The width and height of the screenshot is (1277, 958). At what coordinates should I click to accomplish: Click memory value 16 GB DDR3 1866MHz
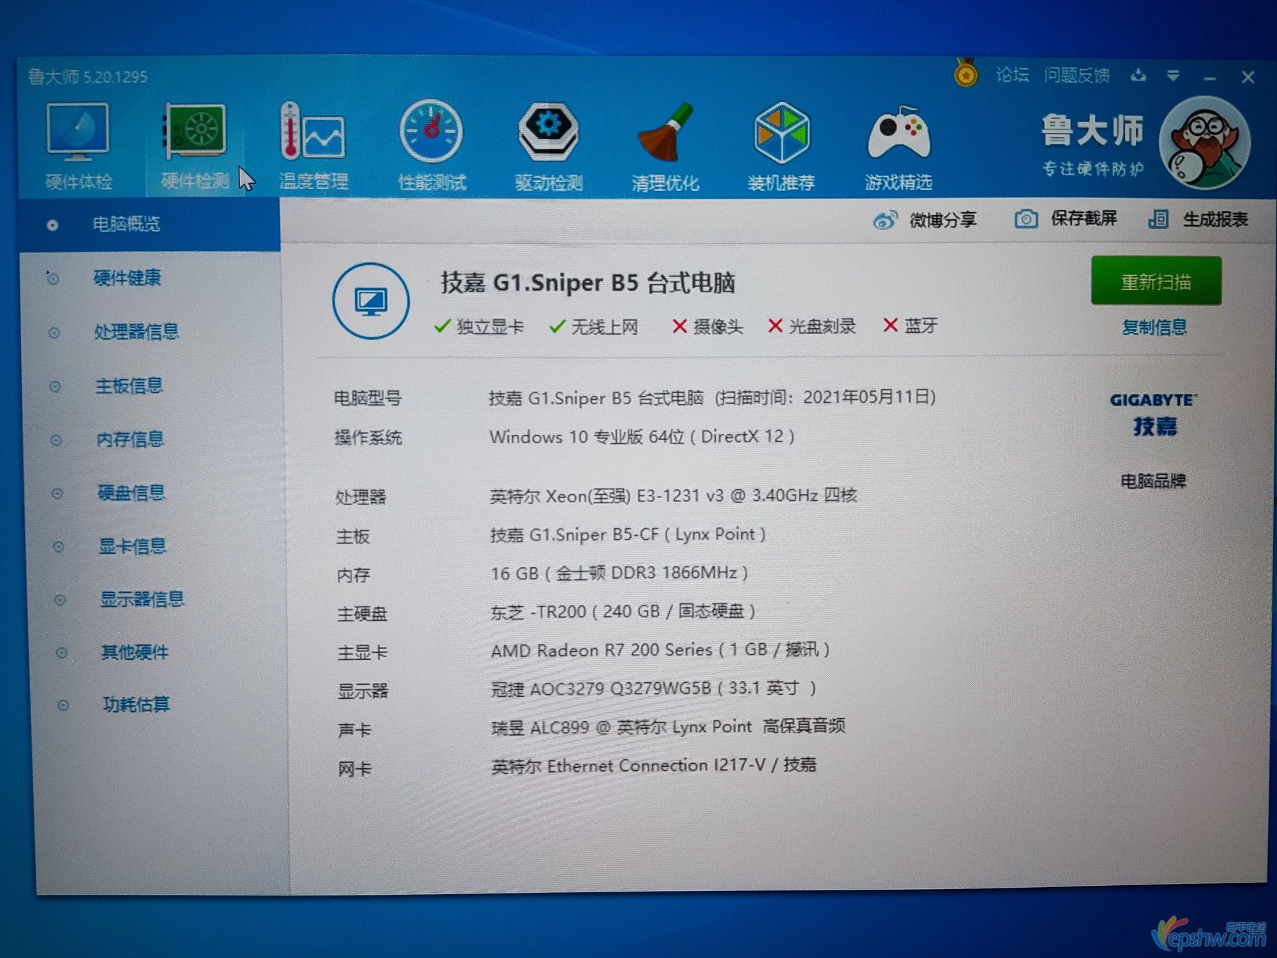pyautogui.click(x=619, y=573)
